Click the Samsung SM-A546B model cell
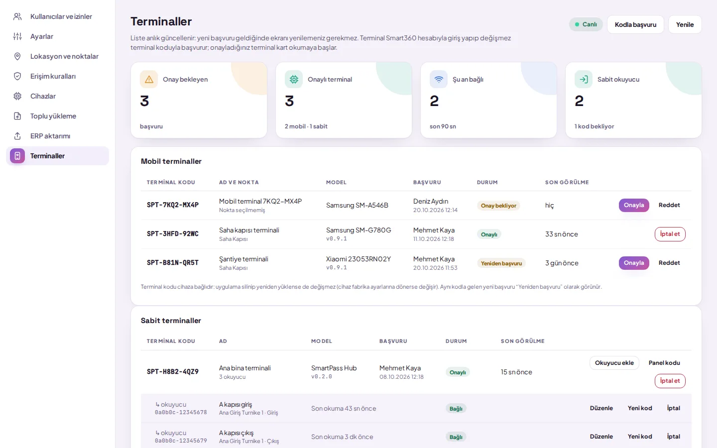This screenshot has width=717, height=448. click(357, 205)
